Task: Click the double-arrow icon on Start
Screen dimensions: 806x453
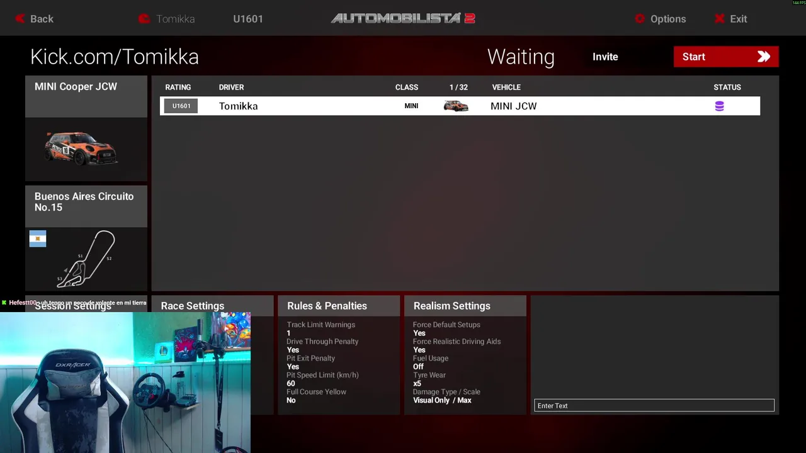Action: pos(764,57)
